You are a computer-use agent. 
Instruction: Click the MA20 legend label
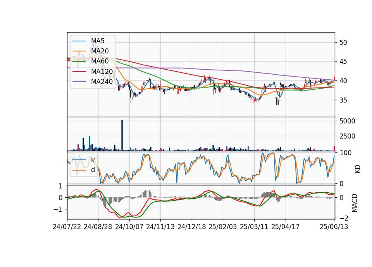tap(100, 51)
